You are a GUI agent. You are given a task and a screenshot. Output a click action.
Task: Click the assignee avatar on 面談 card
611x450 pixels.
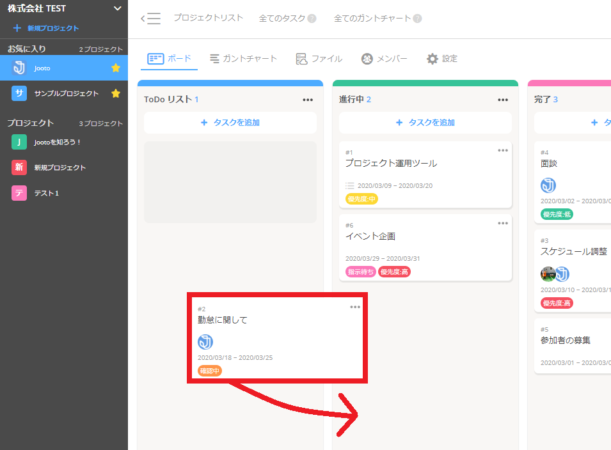click(548, 185)
